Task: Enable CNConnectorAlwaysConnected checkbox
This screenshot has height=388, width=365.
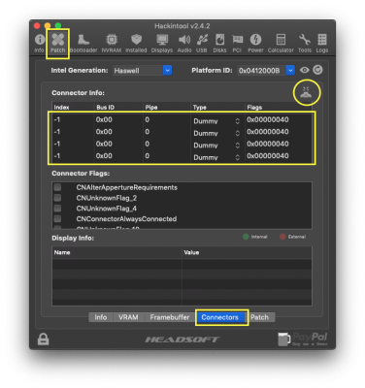Action: [57, 218]
